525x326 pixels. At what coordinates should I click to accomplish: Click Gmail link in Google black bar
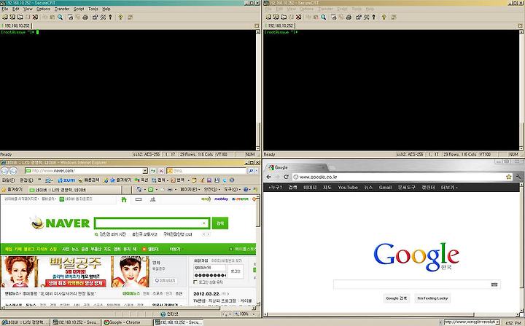pos(385,188)
